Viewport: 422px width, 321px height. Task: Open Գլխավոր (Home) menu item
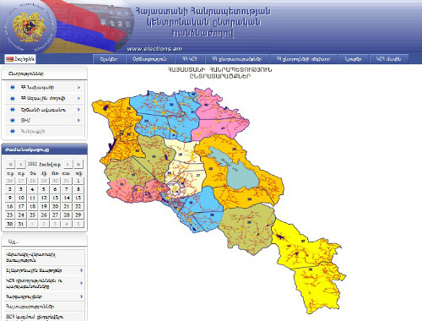[109, 59]
